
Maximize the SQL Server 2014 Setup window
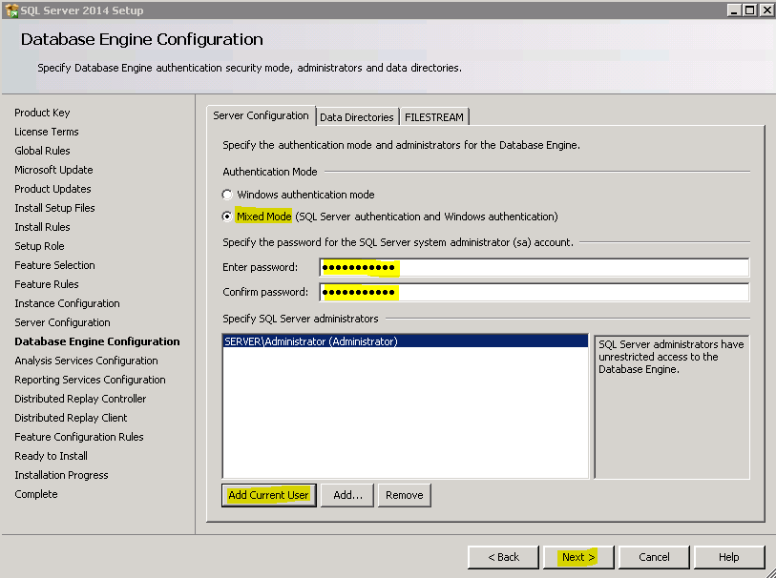point(750,10)
